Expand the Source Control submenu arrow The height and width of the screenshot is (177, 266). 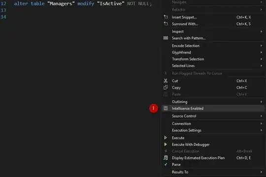(x=261, y=116)
